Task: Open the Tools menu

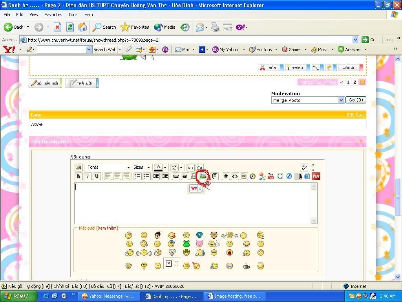Action: (x=73, y=15)
